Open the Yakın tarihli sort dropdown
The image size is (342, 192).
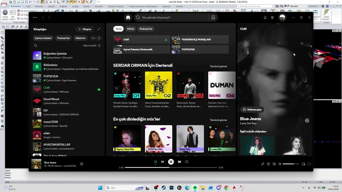pos(92,46)
